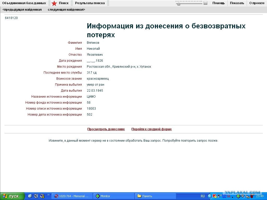Go to предыдущая найденная record
This screenshot has height=200, width=267.
tap(22, 10)
